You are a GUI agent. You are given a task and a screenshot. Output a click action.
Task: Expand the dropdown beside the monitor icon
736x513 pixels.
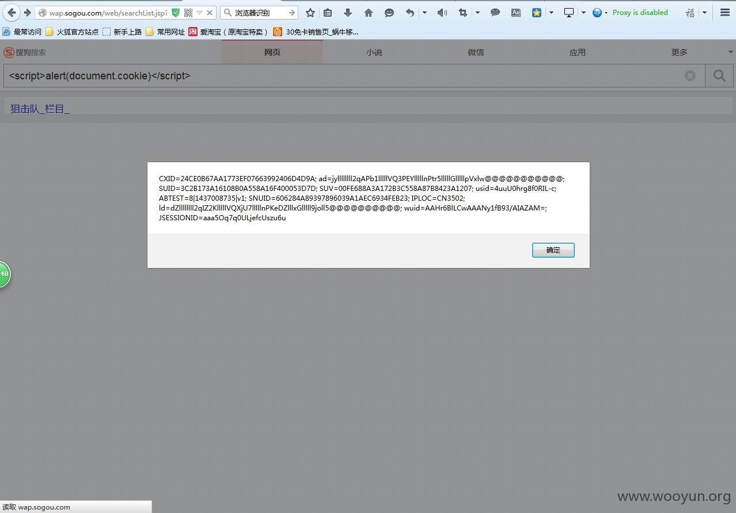(x=583, y=13)
